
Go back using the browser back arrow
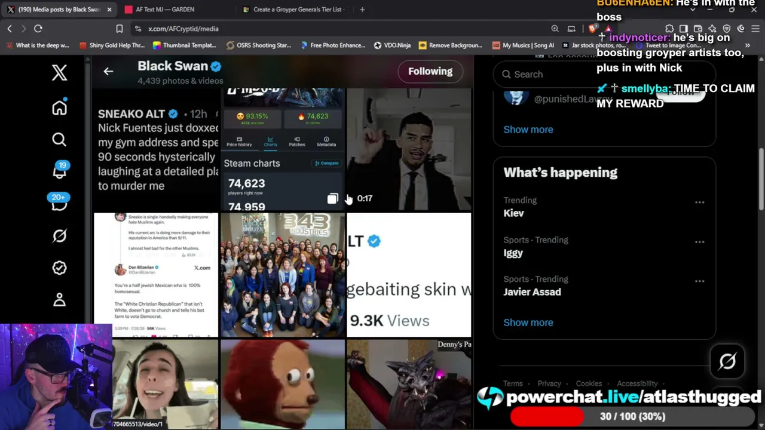pyautogui.click(x=10, y=29)
